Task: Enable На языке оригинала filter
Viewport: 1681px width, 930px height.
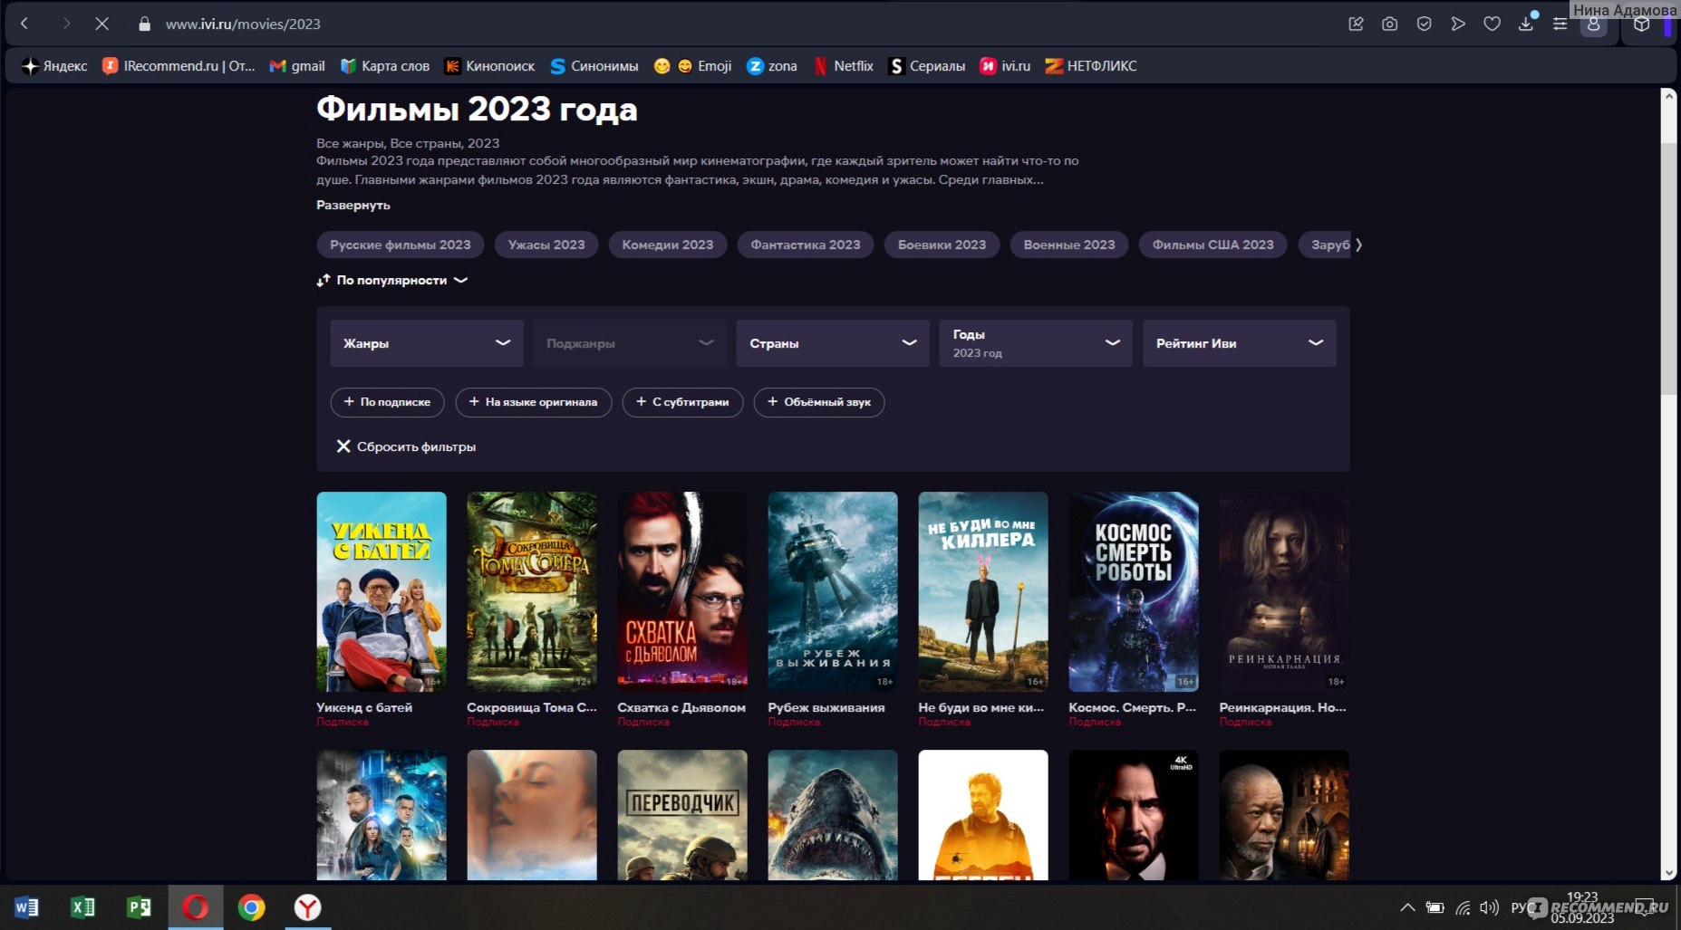Action: 534,402
